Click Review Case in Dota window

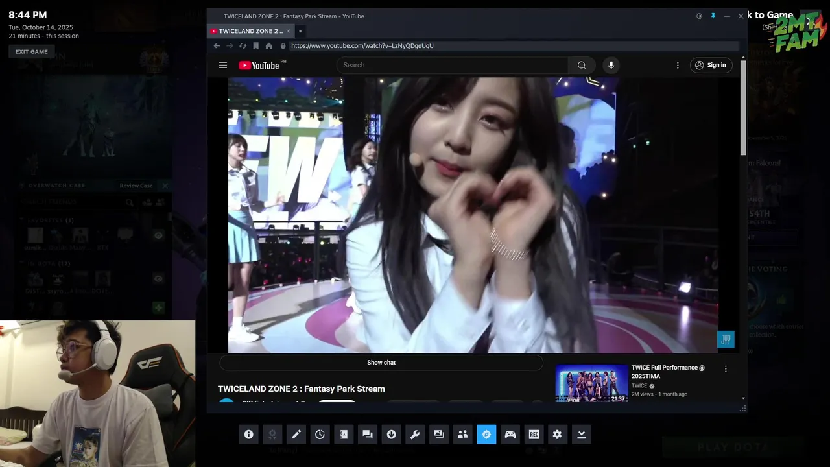136,186
